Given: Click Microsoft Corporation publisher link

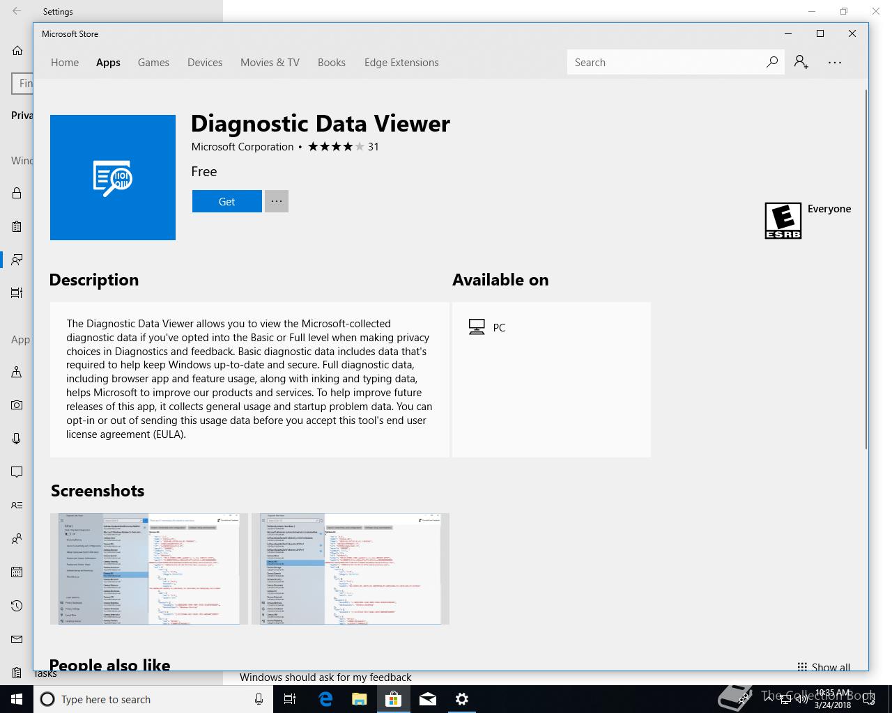Looking at the screenshot, I should coord(243,146).
